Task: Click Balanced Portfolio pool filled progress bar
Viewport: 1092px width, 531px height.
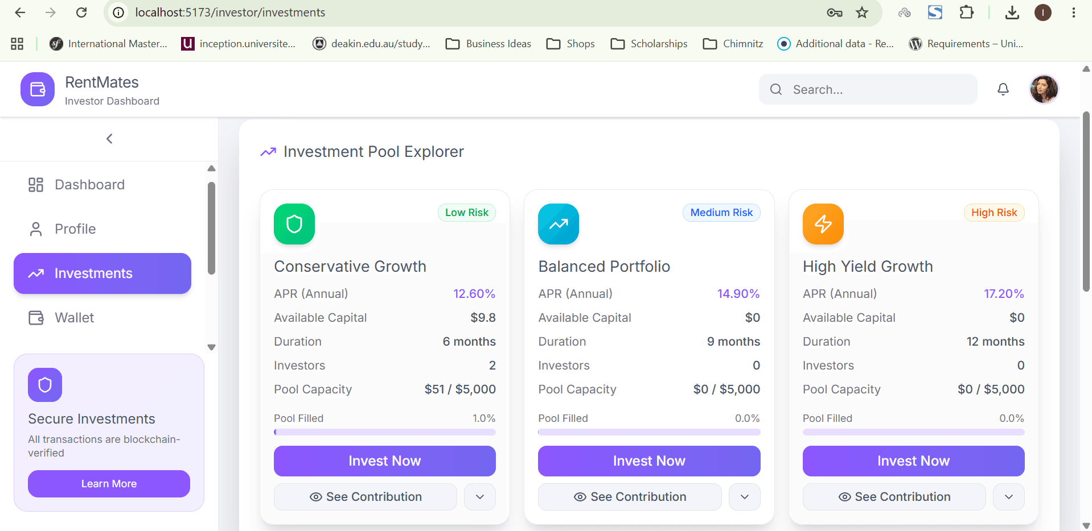Action: click(649, 432)
